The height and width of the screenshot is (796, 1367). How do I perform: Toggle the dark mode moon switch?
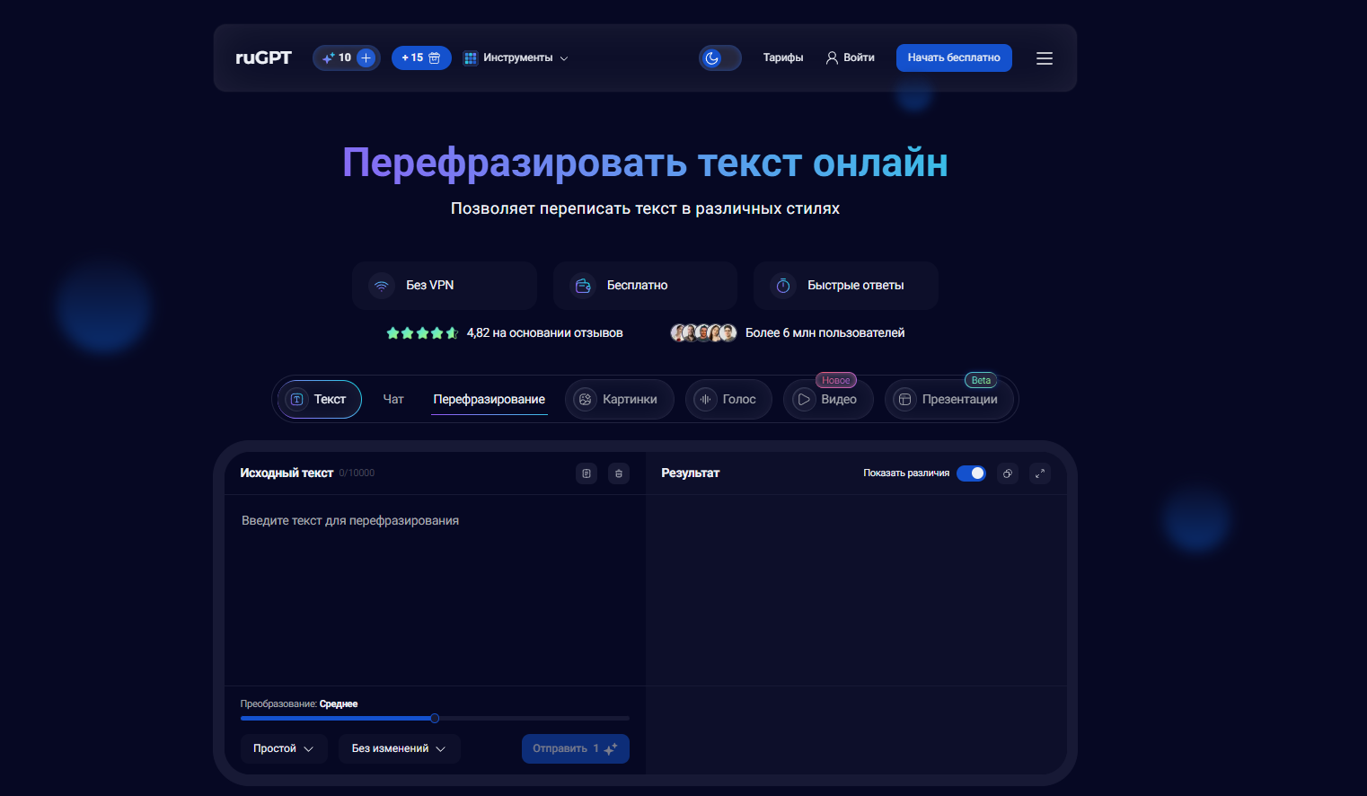pyautogui.click(x=720, y=57)
